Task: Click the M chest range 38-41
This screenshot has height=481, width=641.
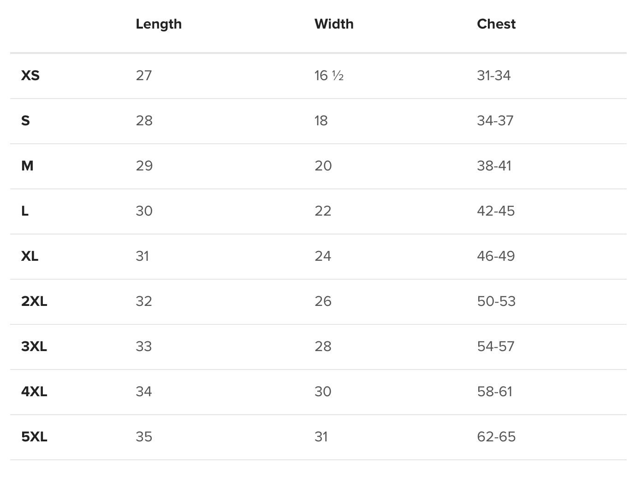Action: 494,166
